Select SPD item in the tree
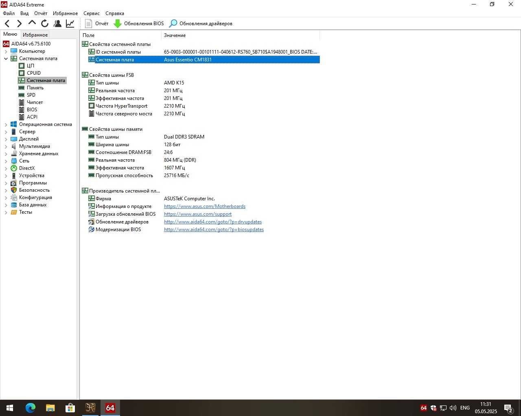This screenshot has height=416, width=521. (31, 95)
